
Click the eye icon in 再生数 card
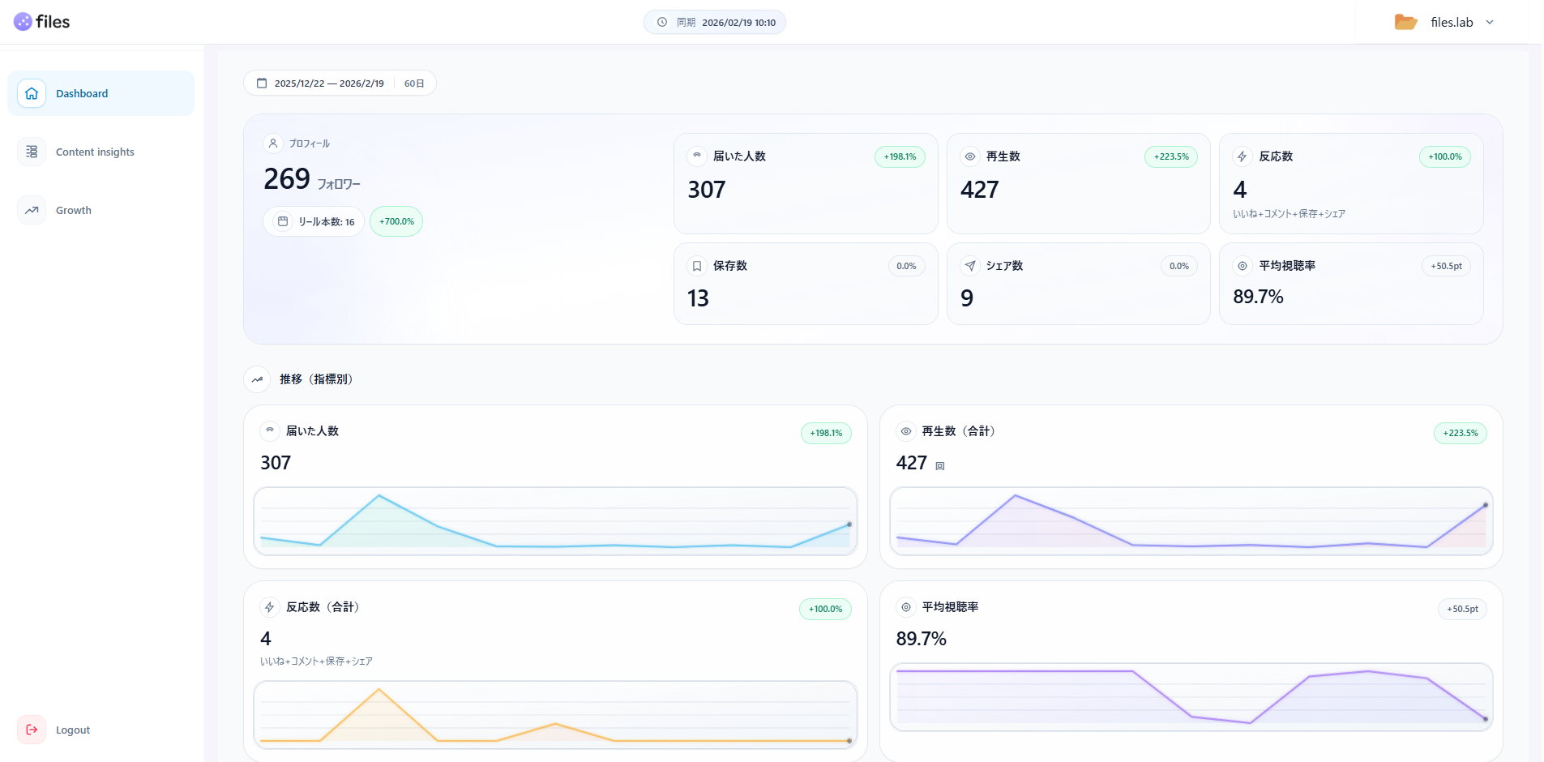click(969, 156)
